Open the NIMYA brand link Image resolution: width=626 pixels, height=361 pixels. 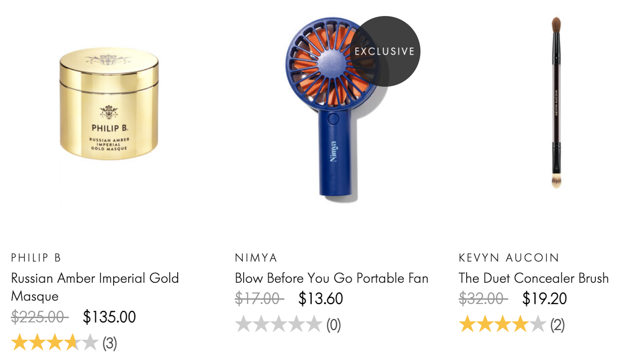coord(256,258)
